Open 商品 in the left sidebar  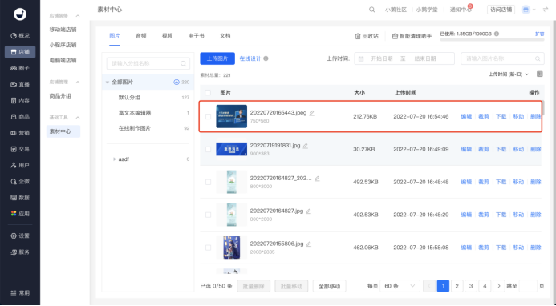point(20,116)
